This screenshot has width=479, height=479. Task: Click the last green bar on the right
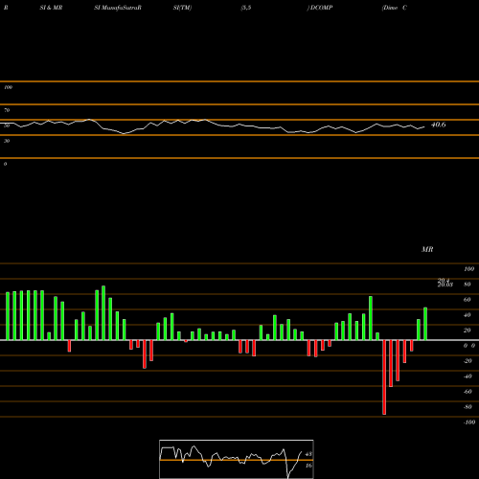pos(425,324)
